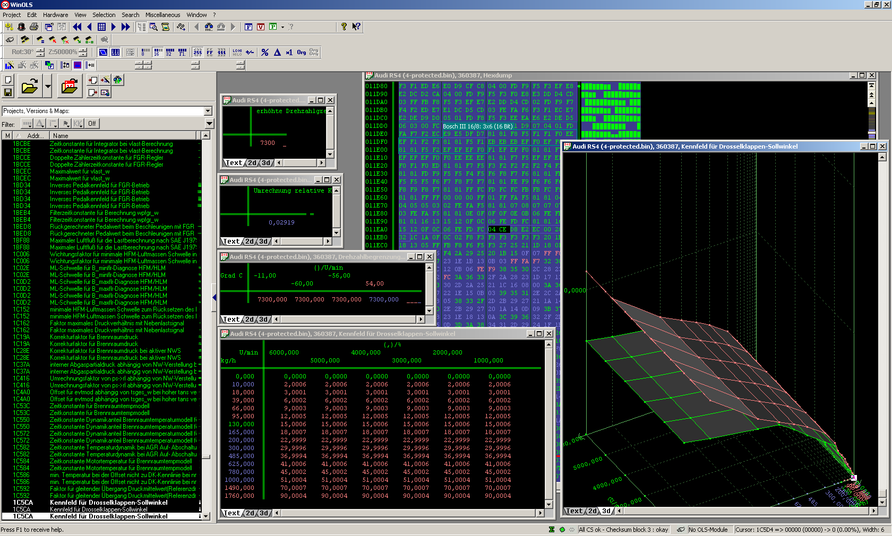Switch to 3d tab in Drosselklappen 3D window
The image size is (892, 536).
pyautogui.click(x=606, y=511)
